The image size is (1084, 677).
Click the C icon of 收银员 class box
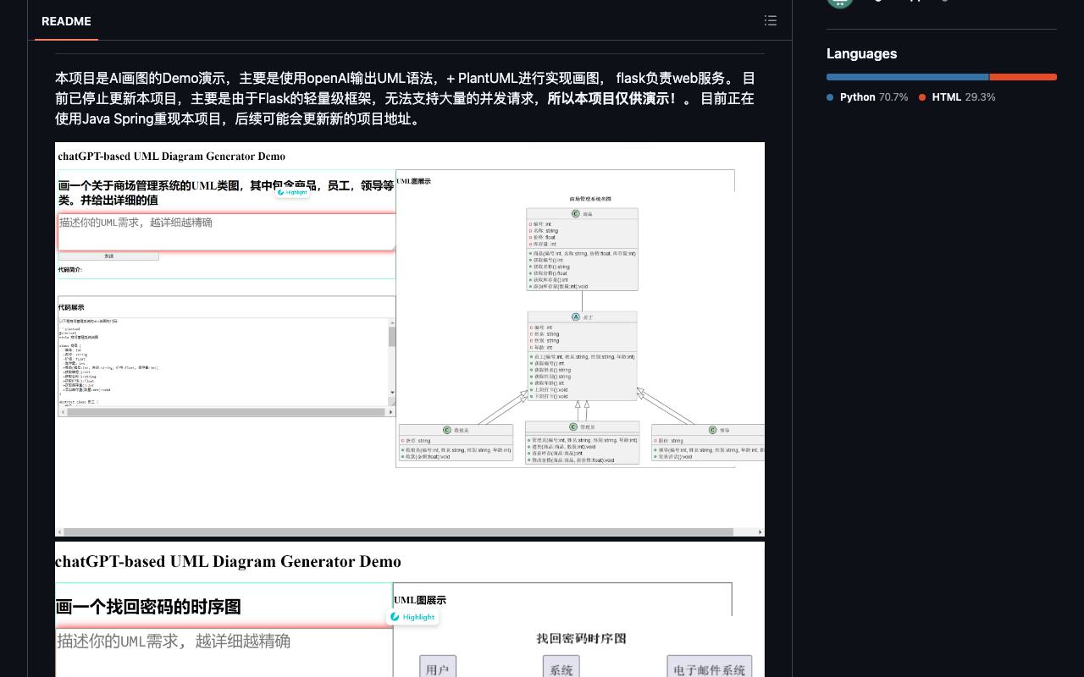447,430
